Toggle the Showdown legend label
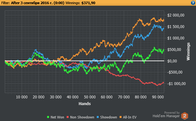Viewport: 196px width, 121px height. pyautogui.click(x=108, y=117)
